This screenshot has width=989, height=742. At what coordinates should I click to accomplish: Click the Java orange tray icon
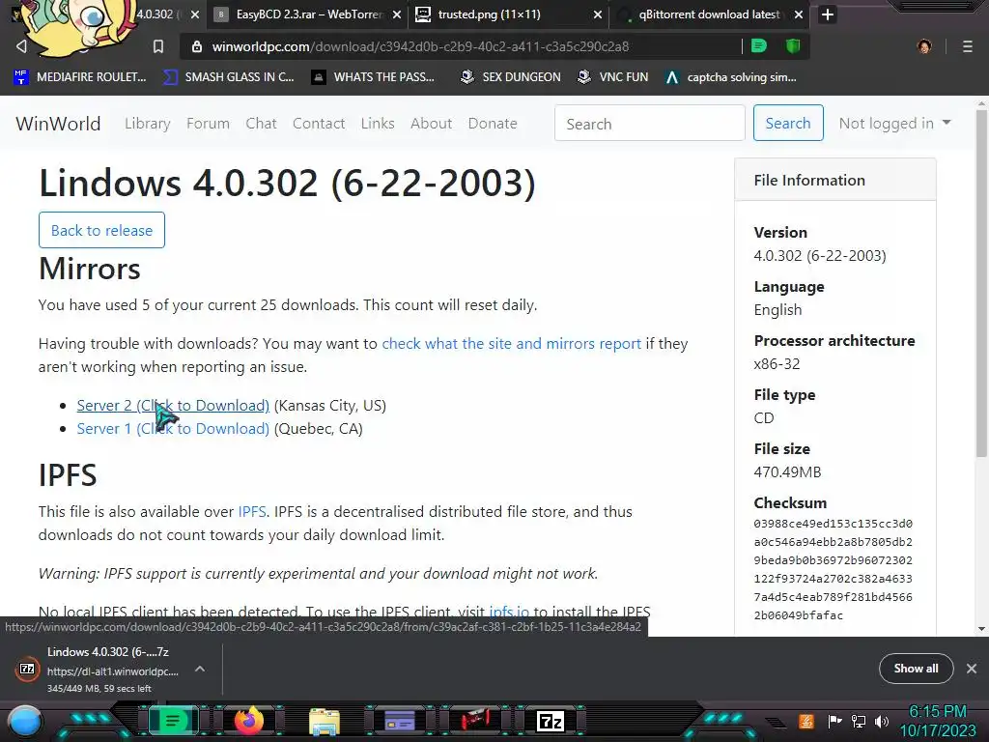806,721
